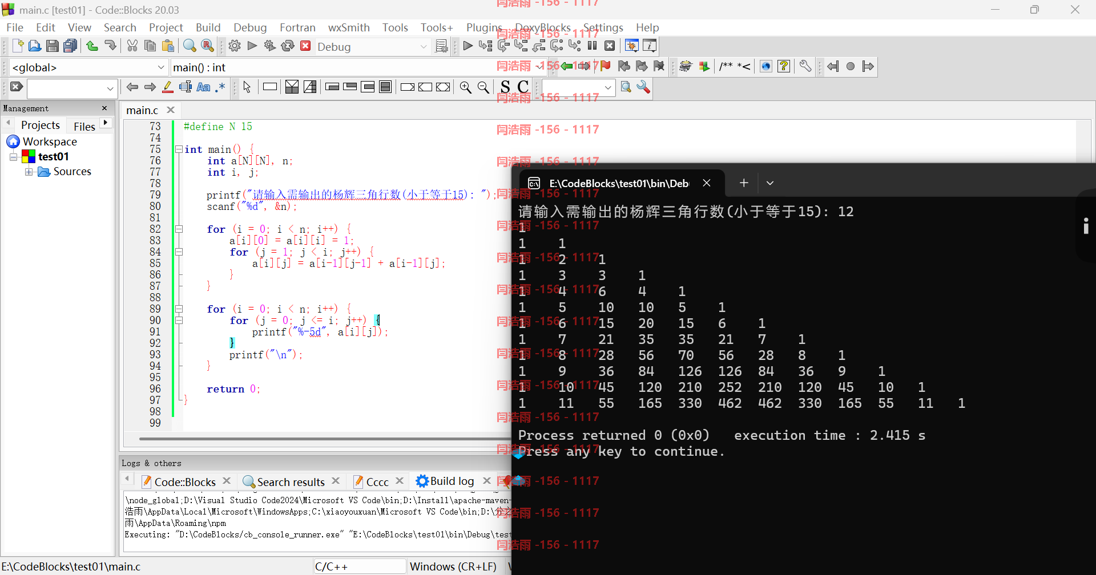Select the Projects tab in Management
1096x575 pixels.
click(40, 125)
